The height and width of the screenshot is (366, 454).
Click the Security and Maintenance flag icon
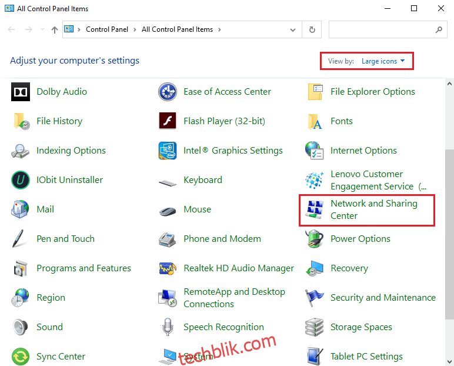point(314,298)
